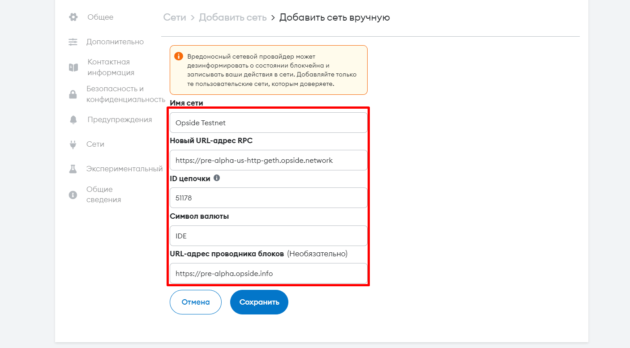Click the bell icon beside Предупреждения

(x=73, y=120)
